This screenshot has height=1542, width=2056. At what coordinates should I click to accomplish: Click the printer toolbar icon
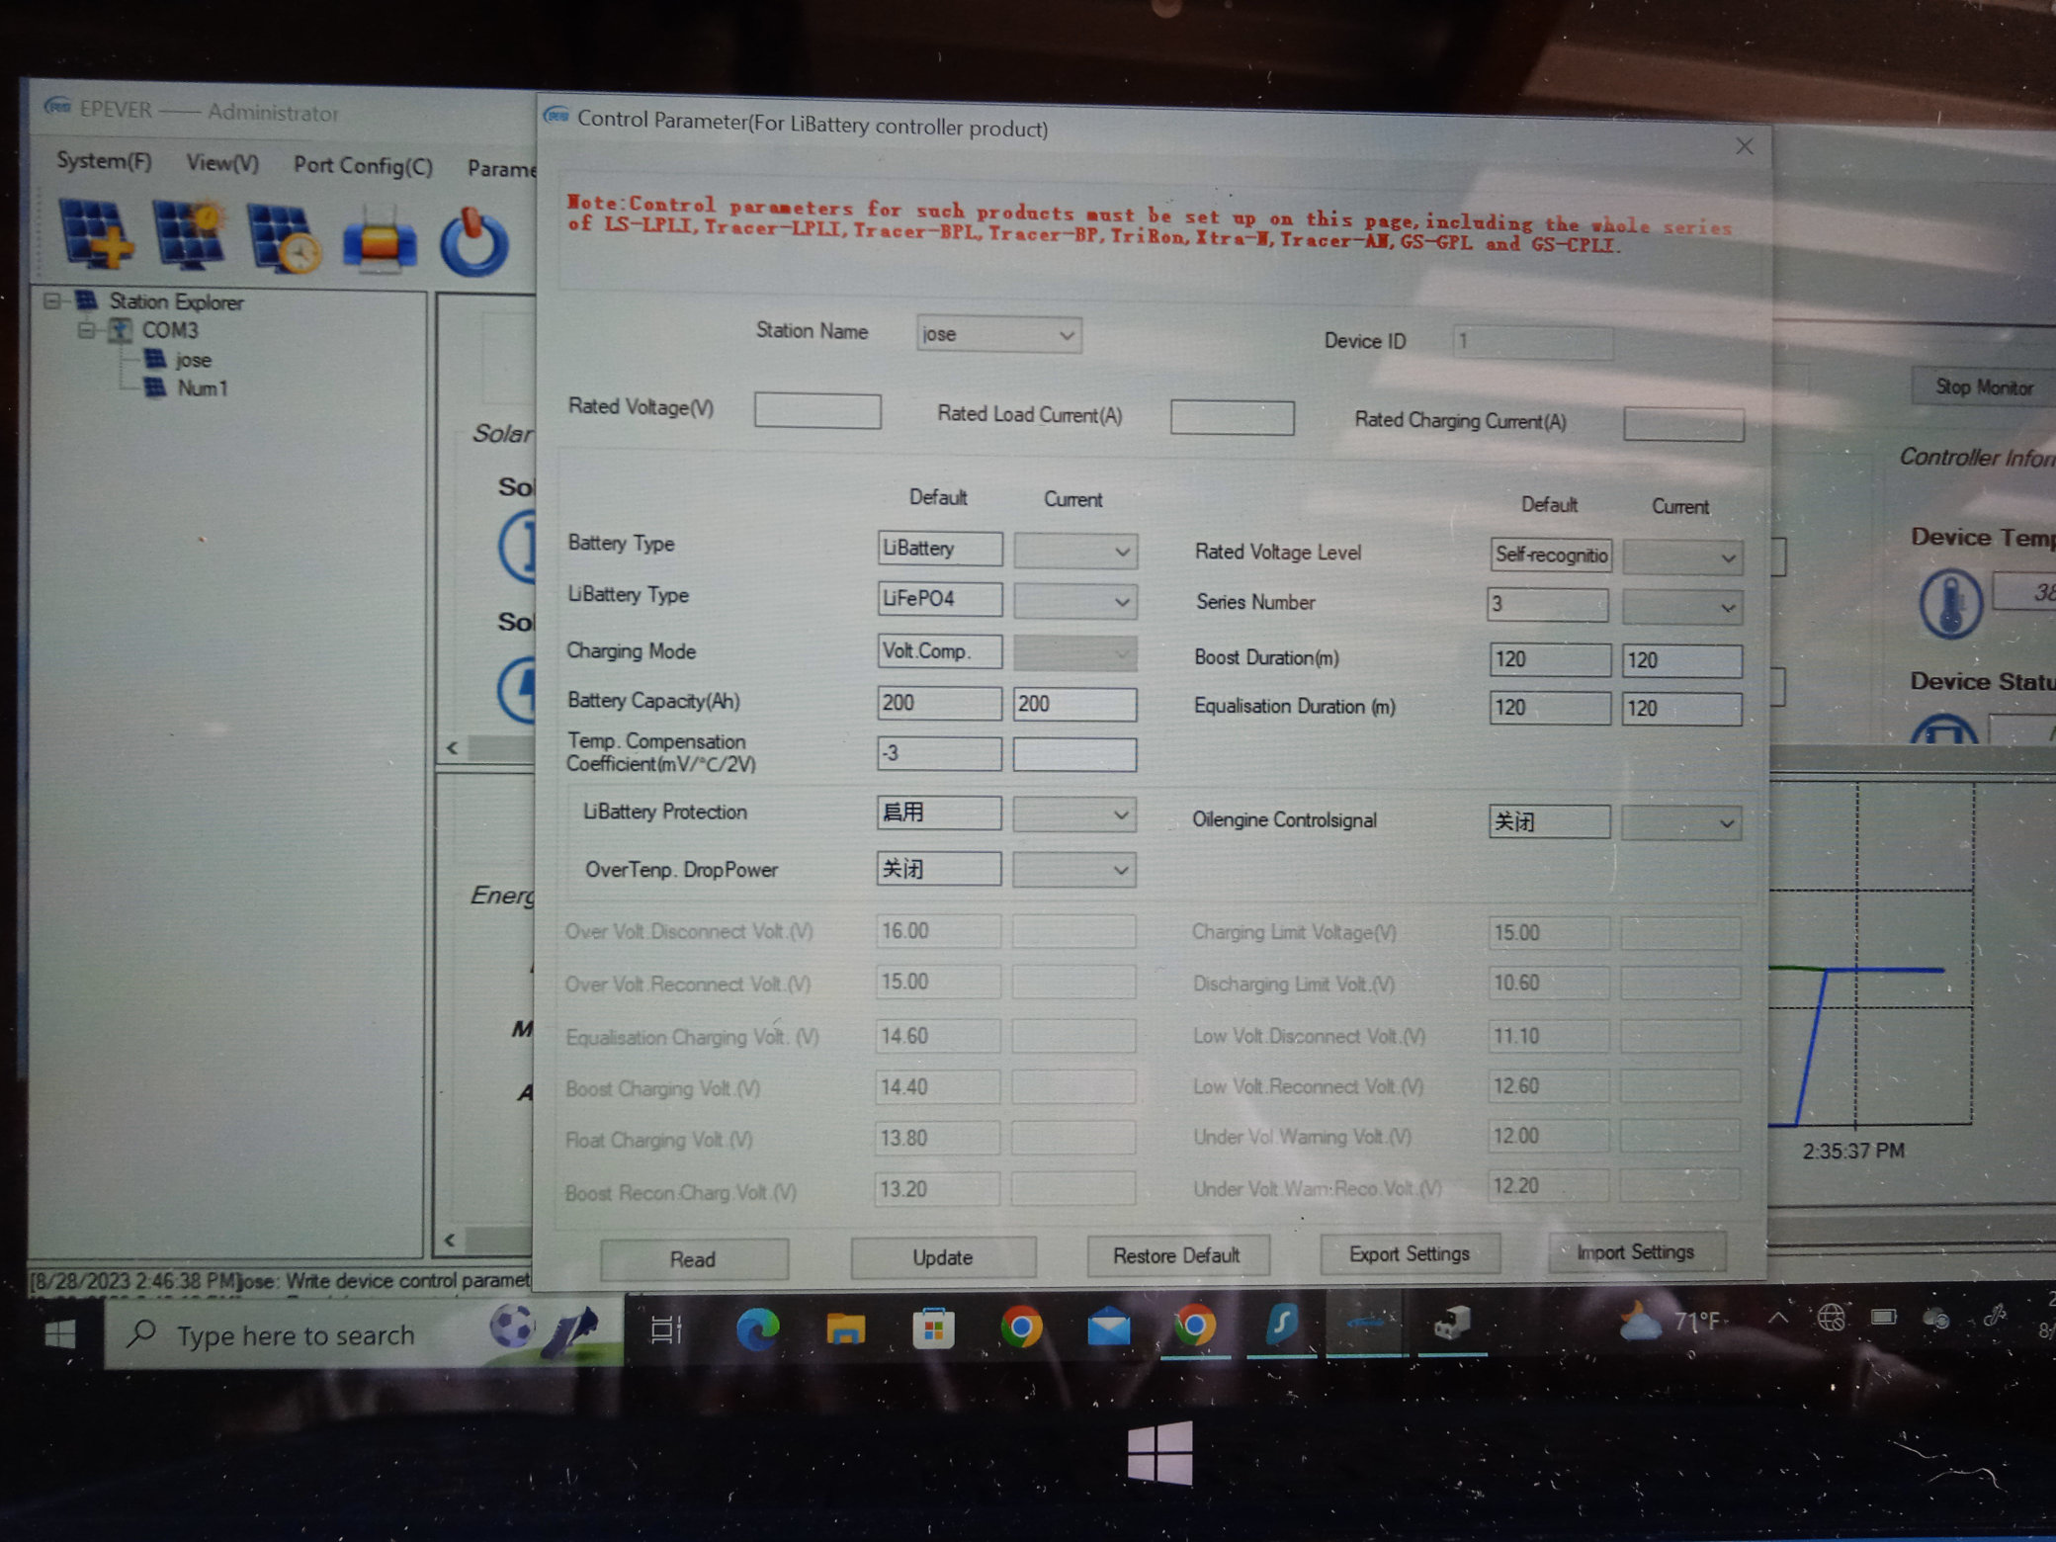tap(380, 240)
